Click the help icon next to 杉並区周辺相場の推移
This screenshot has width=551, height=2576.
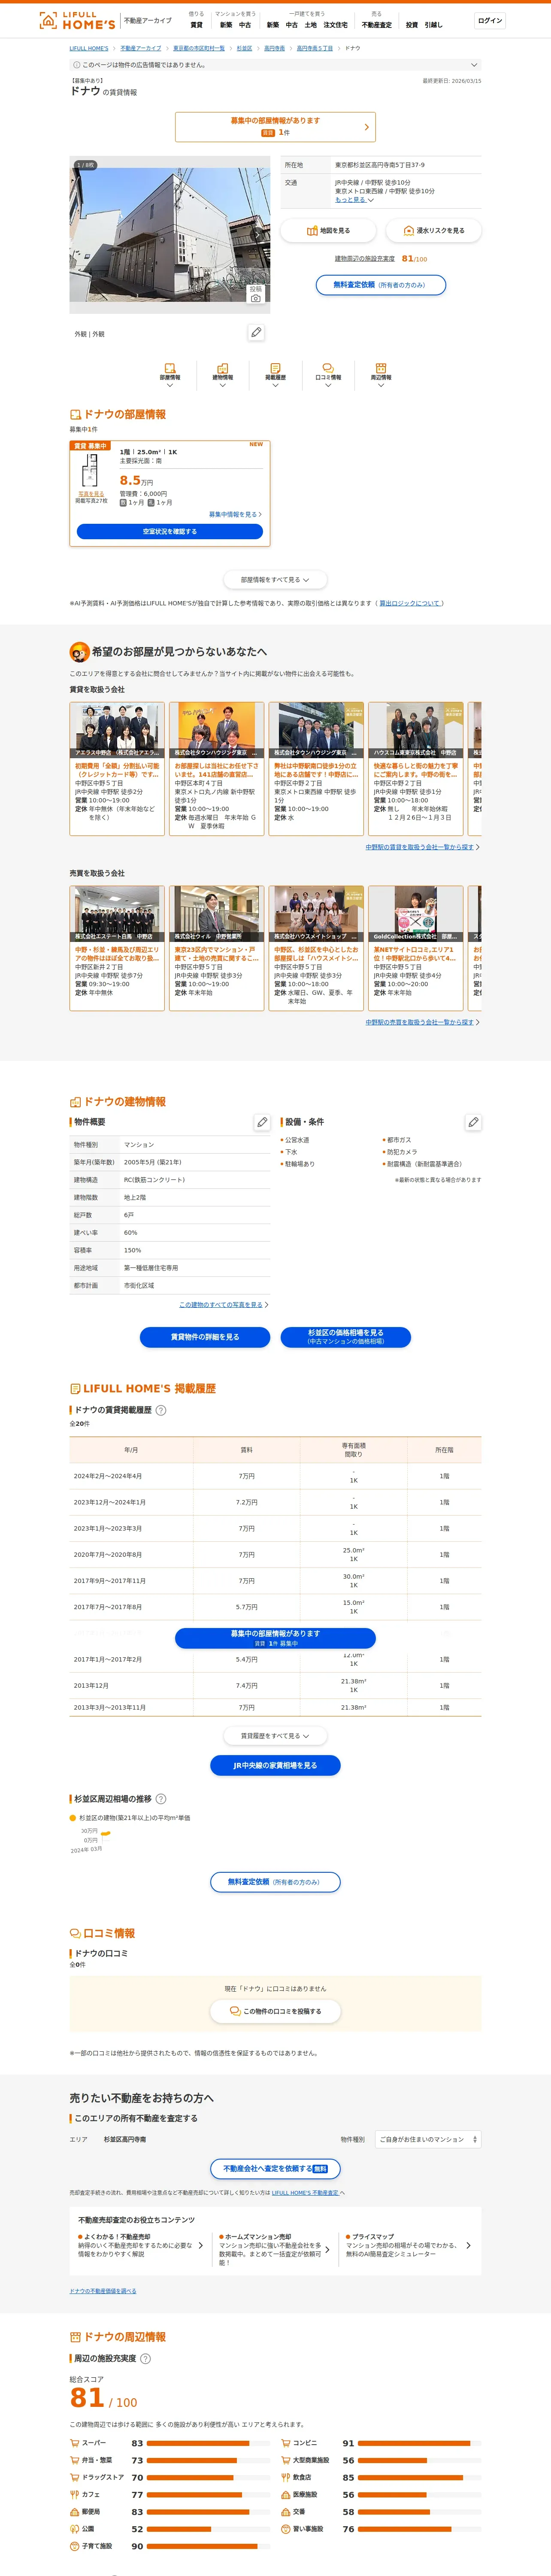click(161, 1799)
